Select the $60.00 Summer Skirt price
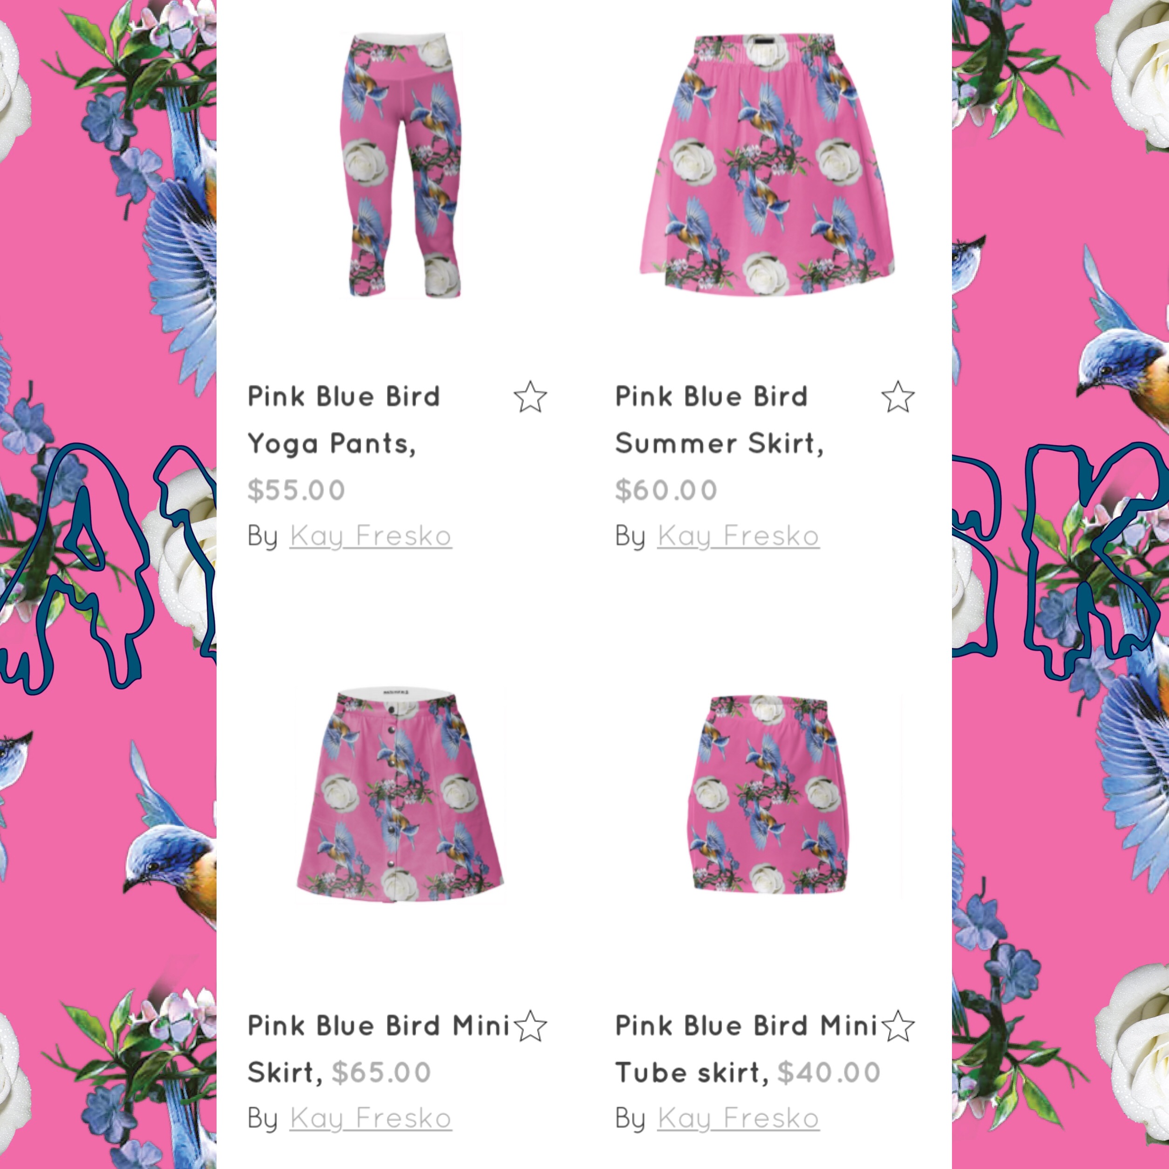The image size is (1169, 1169). [666, 490]
